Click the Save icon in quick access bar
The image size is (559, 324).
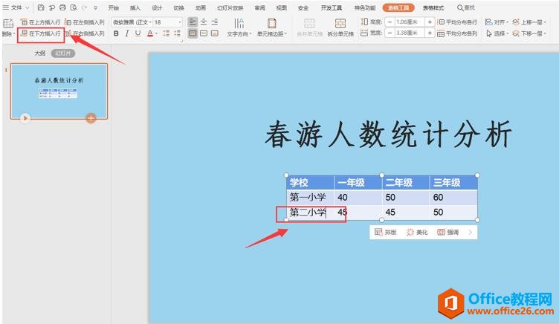click(x=41, y=7)
